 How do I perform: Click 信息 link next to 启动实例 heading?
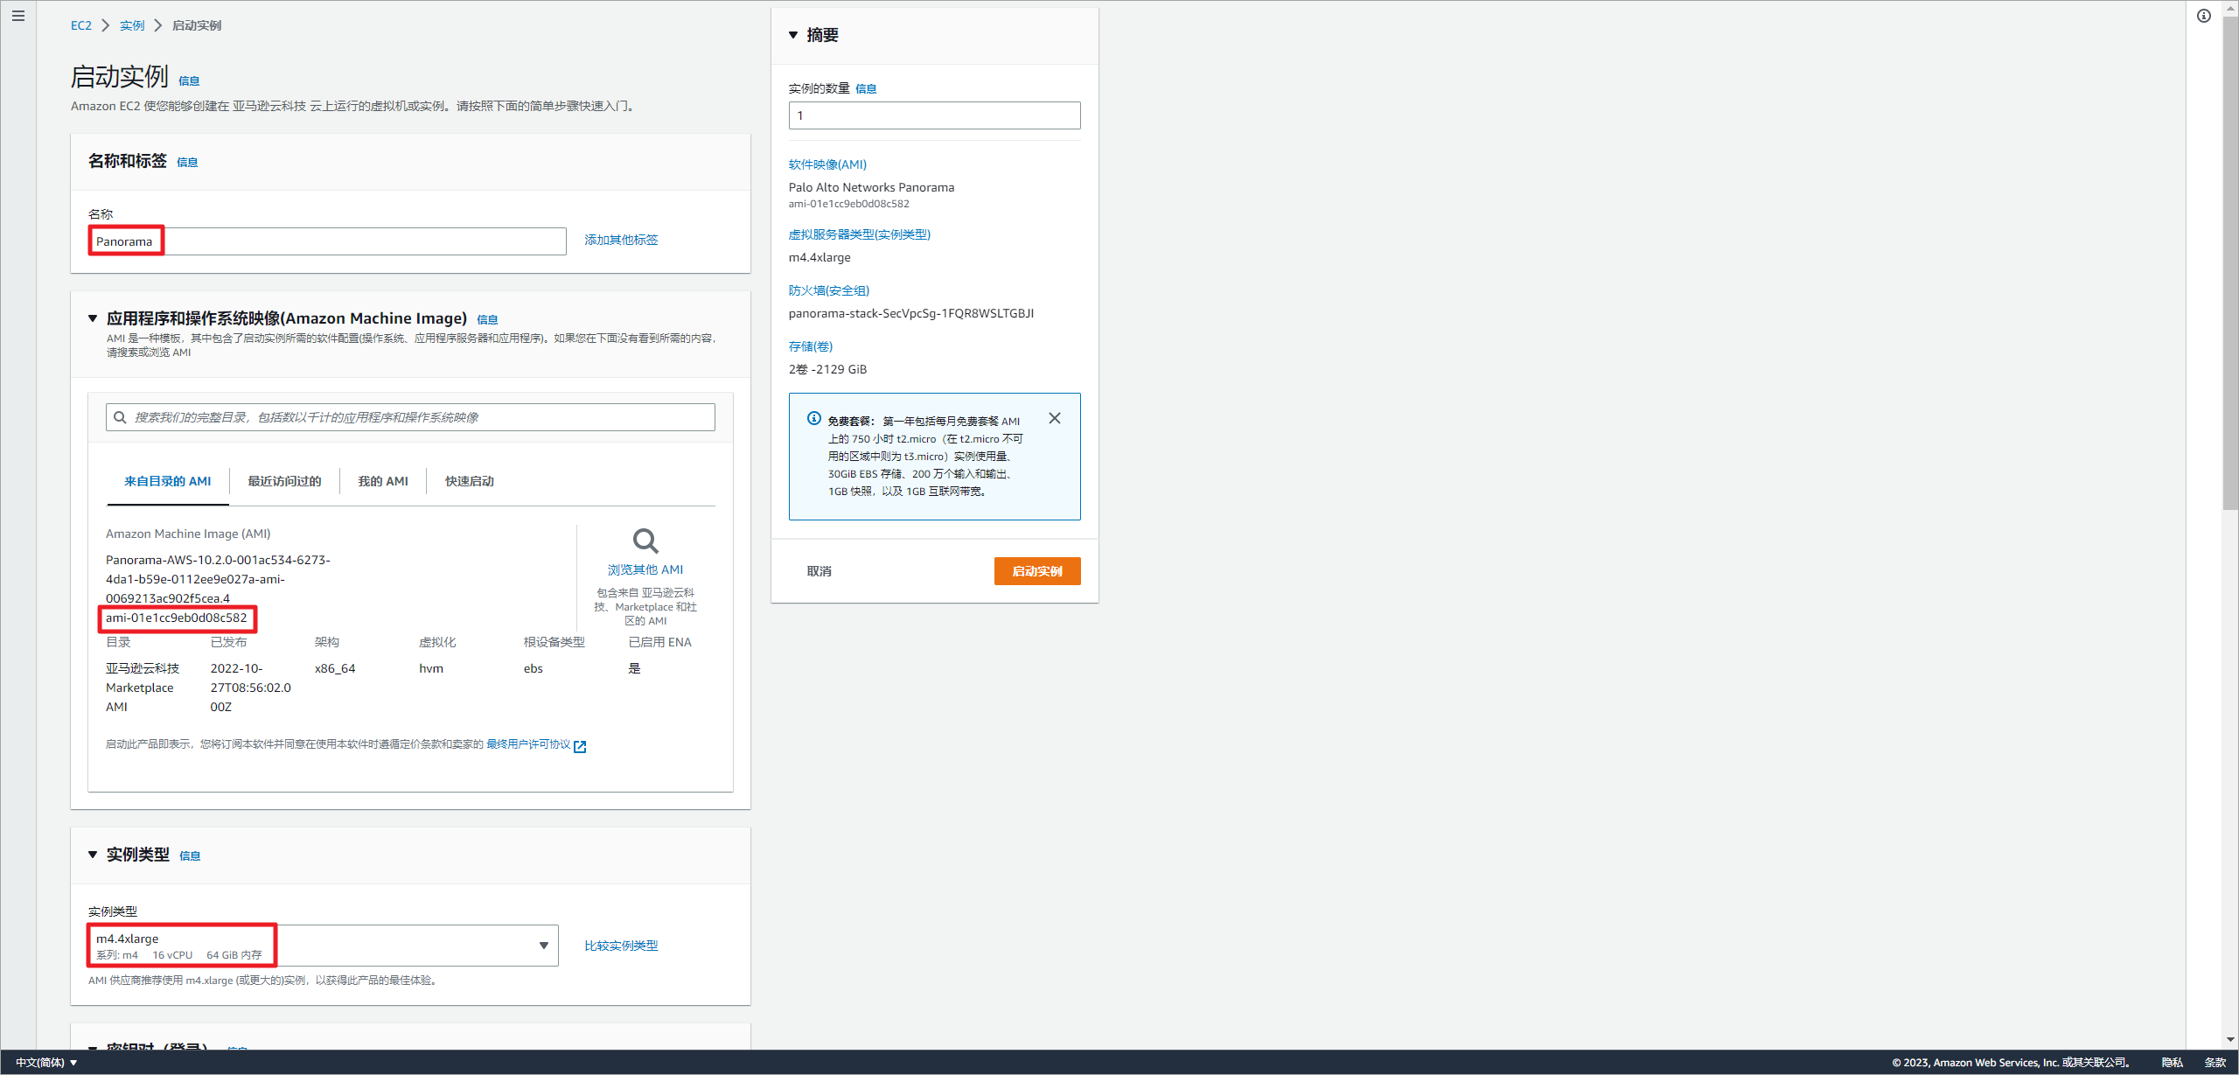(189, 80)
